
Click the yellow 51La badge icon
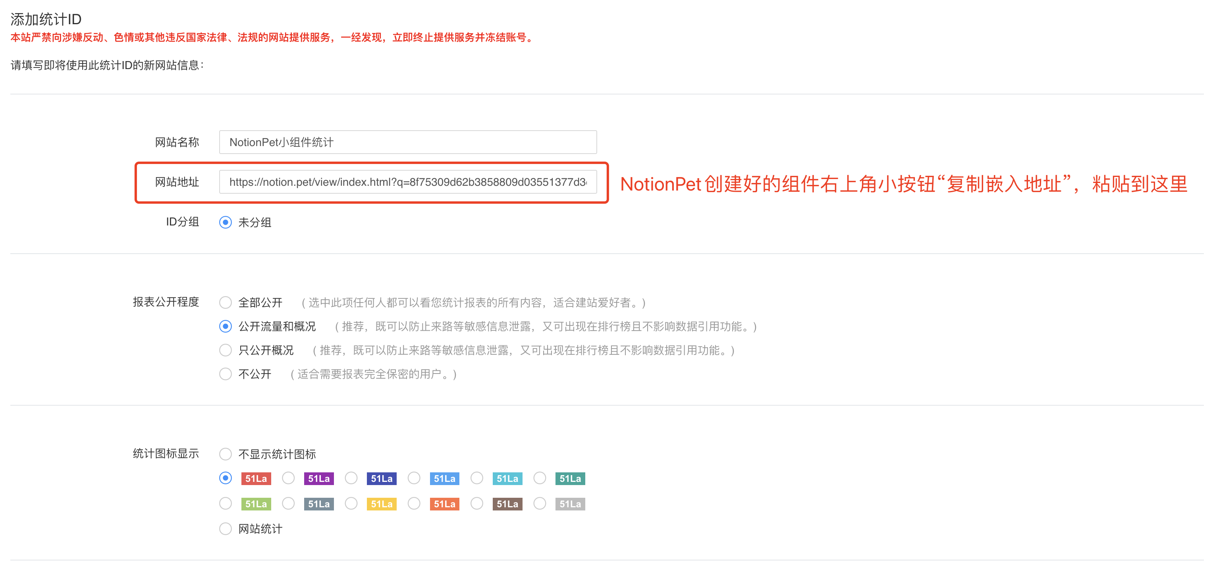382,504
